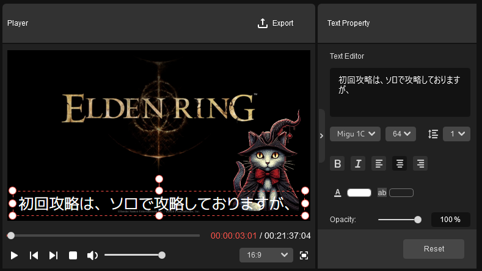This screenshot has height=271, width=482.
Task: Adjust the Opacity slider handle
Action: coord(418,220)
